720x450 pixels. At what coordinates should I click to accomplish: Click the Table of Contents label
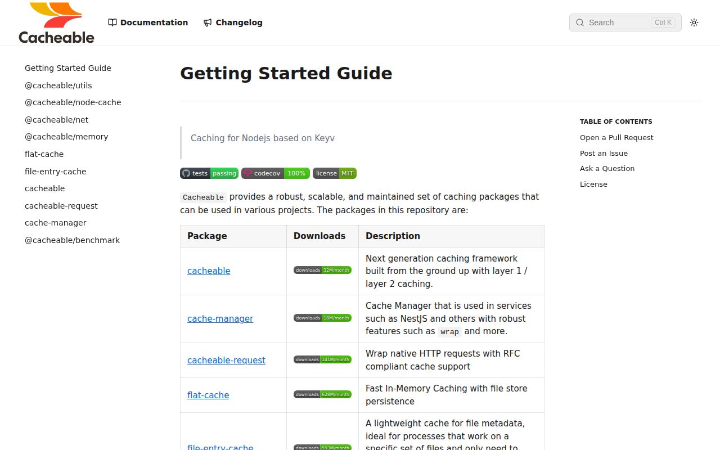[x=616, y=121]
